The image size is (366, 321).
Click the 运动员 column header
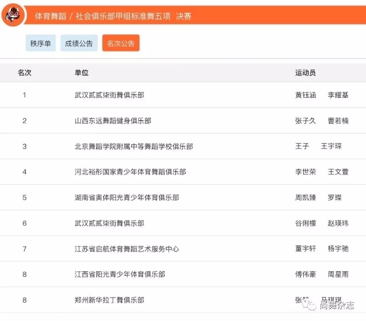coord(305,73)
